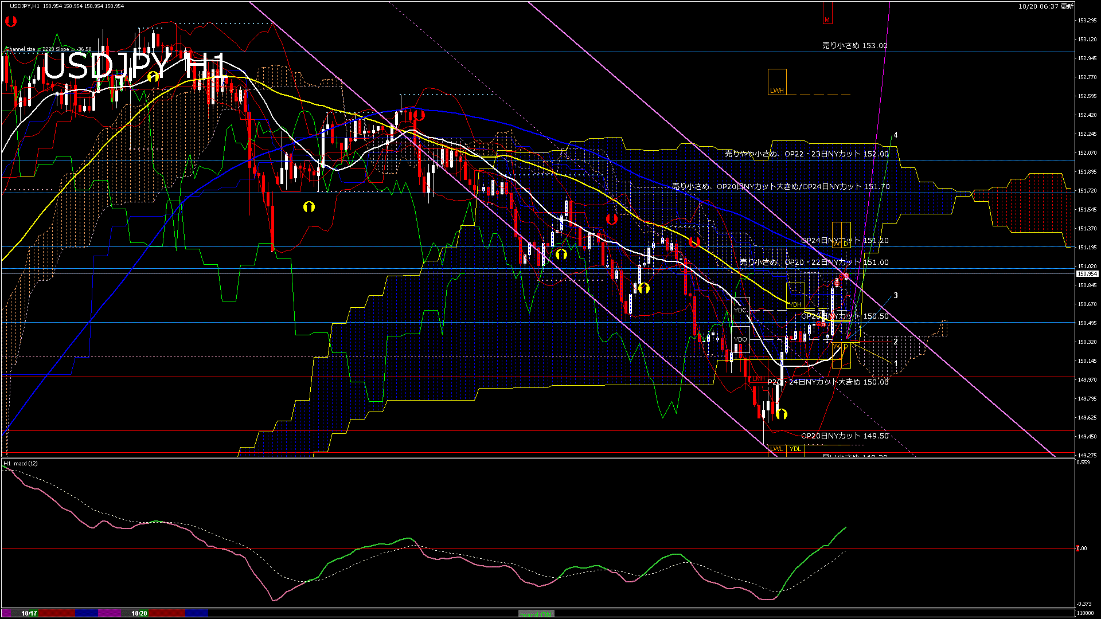Click current price tag 150.954 on price axis
The image size is (1101, 619).
(x=1087, y=274)
